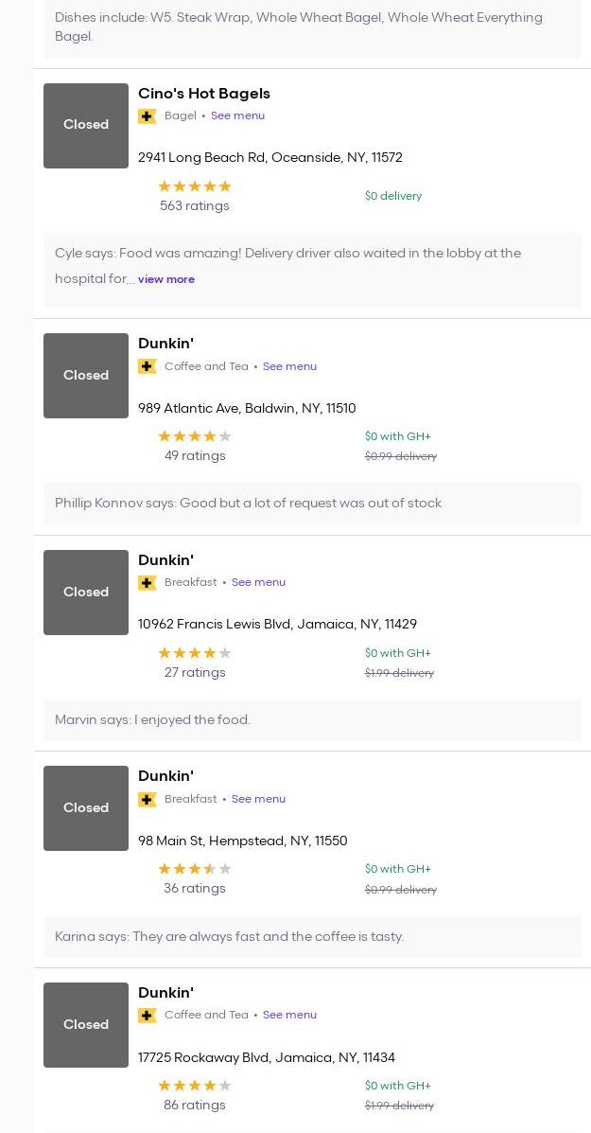Open Cino's Hot Bagels restaurant title
The height and width of the screenshot is (1133, 591).
click(204, 94)
